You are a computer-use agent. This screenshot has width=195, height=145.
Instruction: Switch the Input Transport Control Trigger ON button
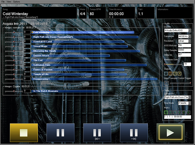point(166,83)
